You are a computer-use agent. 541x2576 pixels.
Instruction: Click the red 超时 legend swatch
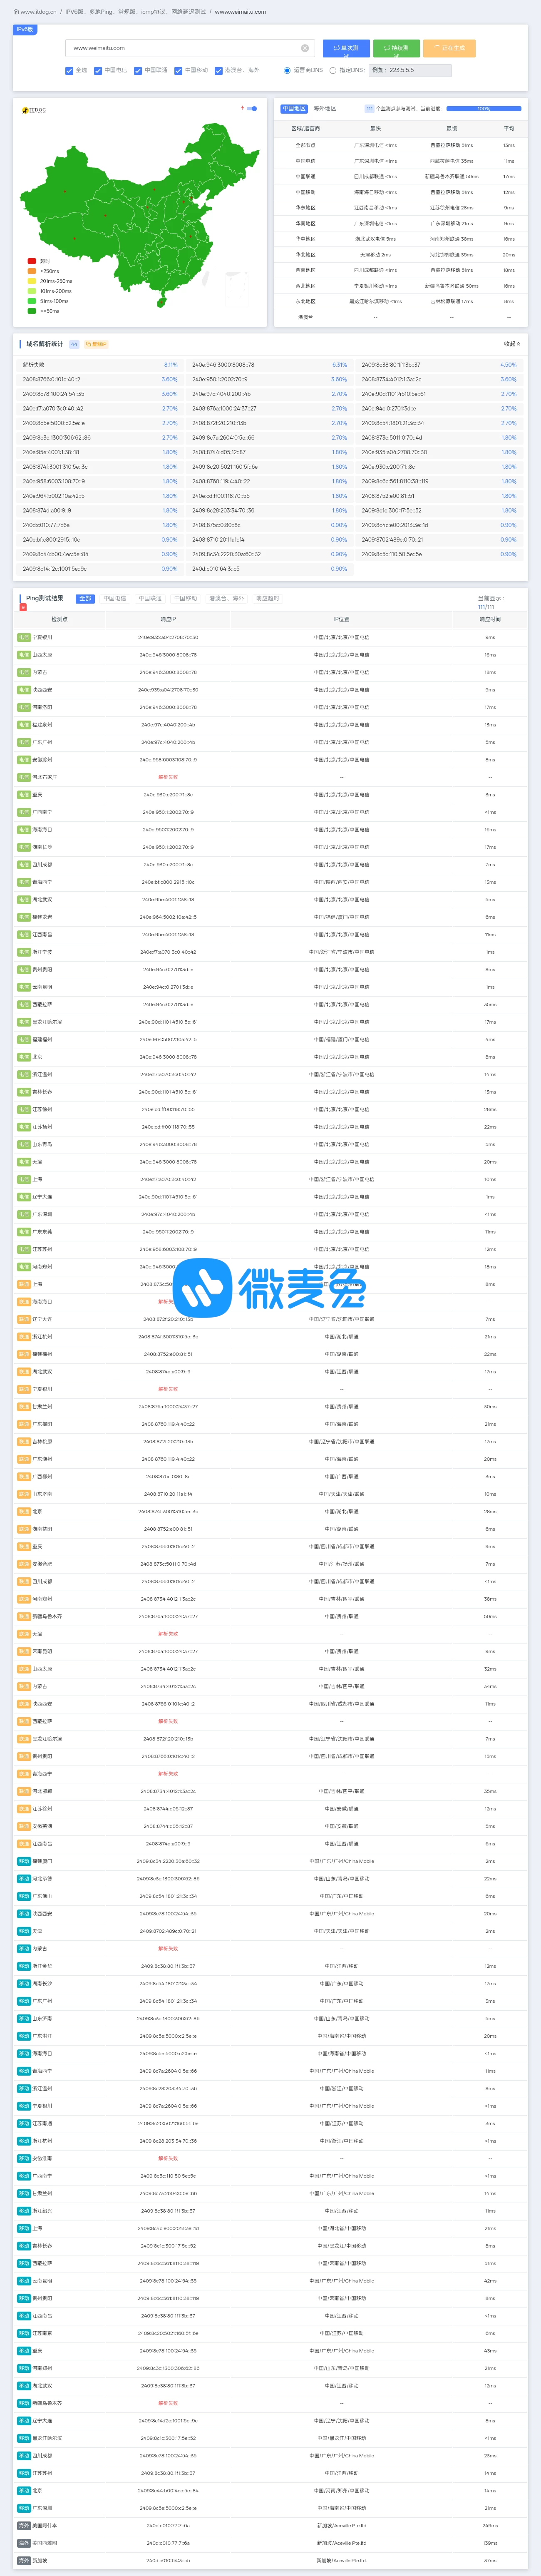click(32, 261)
